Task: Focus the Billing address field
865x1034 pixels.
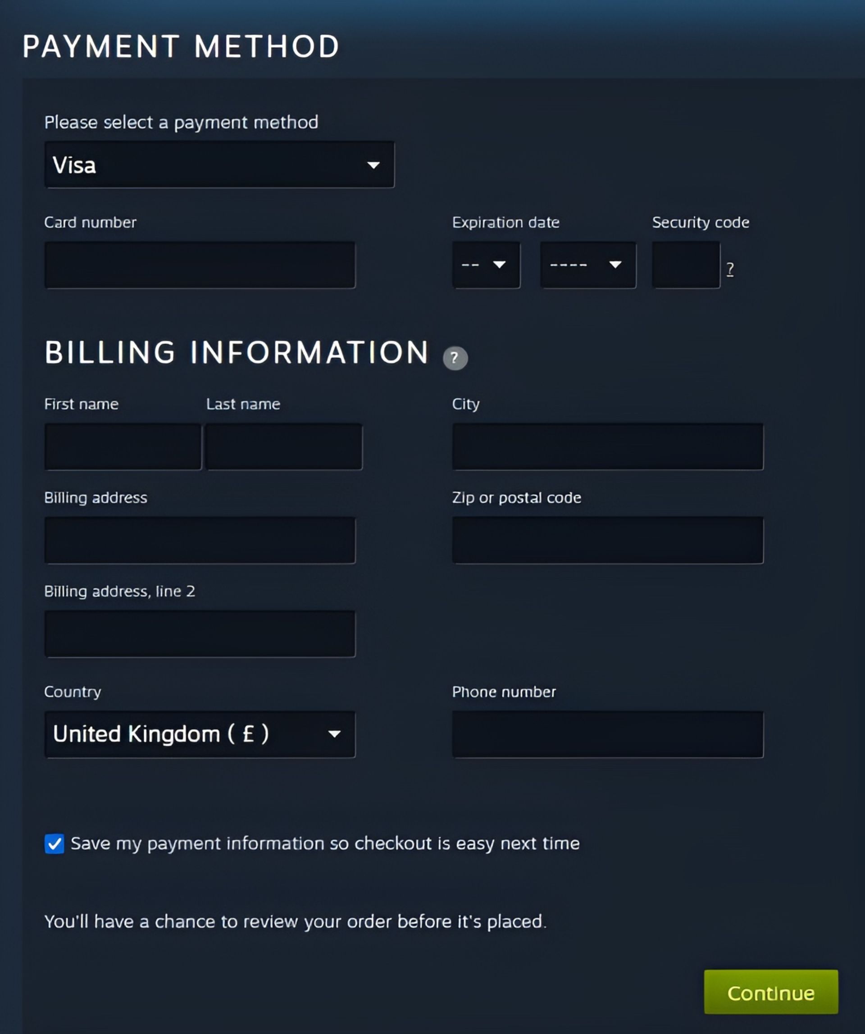Action: point(200,540)
